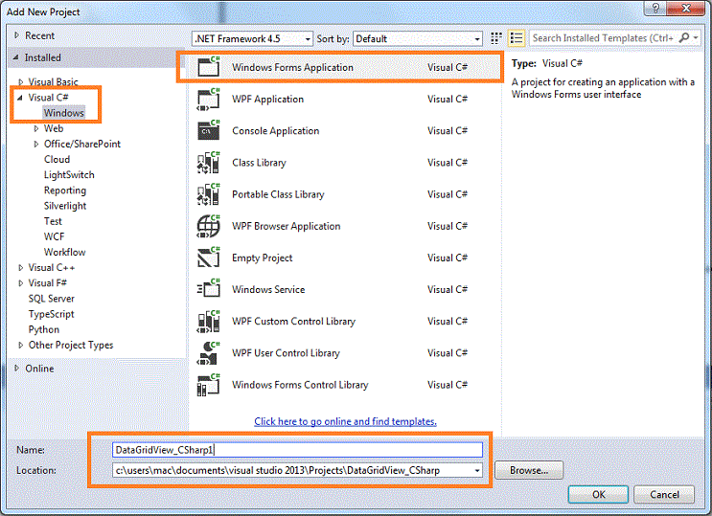Select the Test category
712x516 pixels.
point(53,221)
